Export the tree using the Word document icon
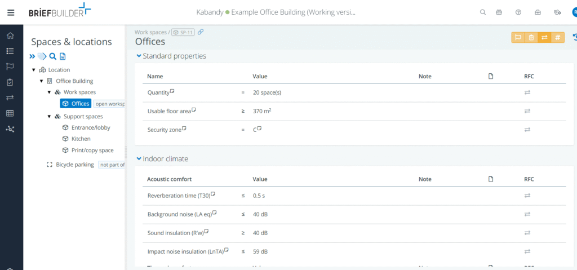Screen dimensions: 577x270 pyautogui.click(x=63, y=56)
